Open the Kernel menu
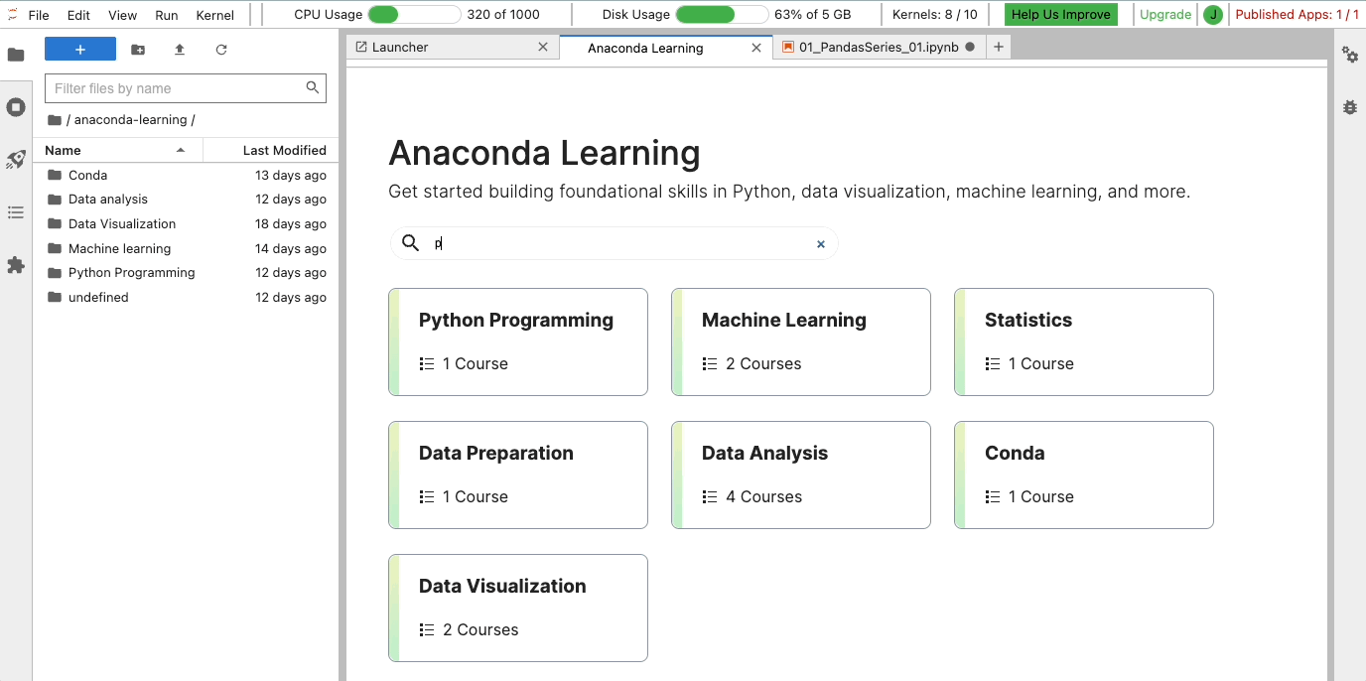This screenshot has width=1366, height=681. tap(215, 15)
